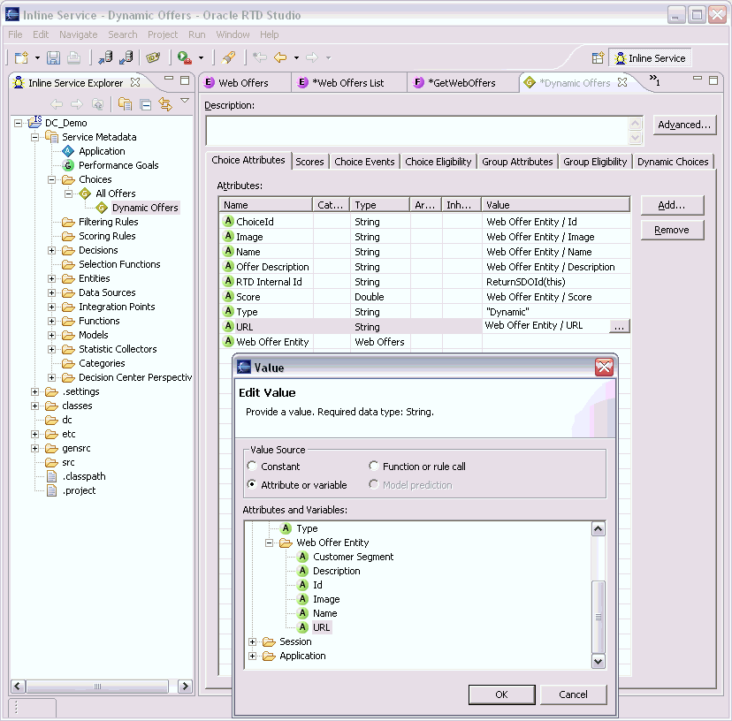Click the Performance Goals icon in tree
Viewport: 732px width, 721px height.
coord(68,165)
